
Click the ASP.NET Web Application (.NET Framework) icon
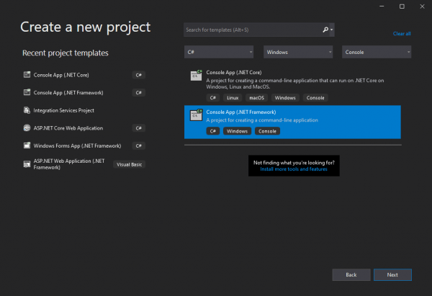point(27,163)
